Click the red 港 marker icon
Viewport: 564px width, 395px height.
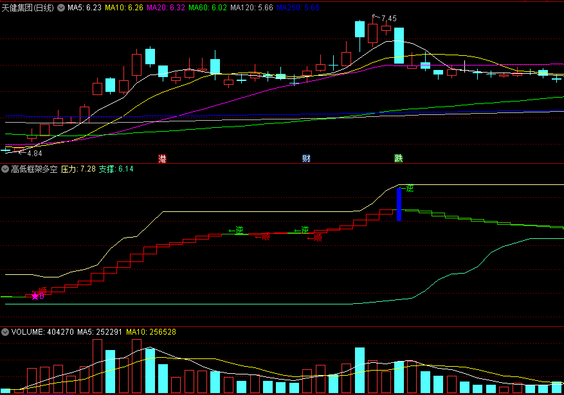[163, 159]
